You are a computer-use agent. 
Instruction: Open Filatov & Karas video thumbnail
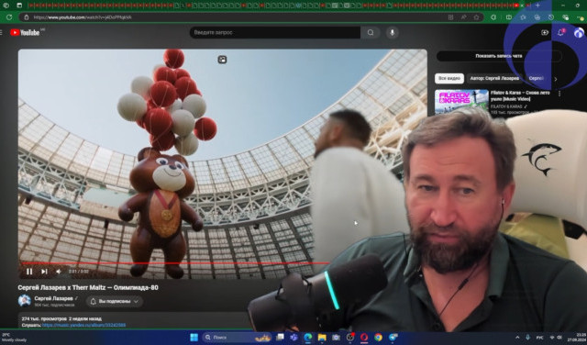(x=461, y=102)
